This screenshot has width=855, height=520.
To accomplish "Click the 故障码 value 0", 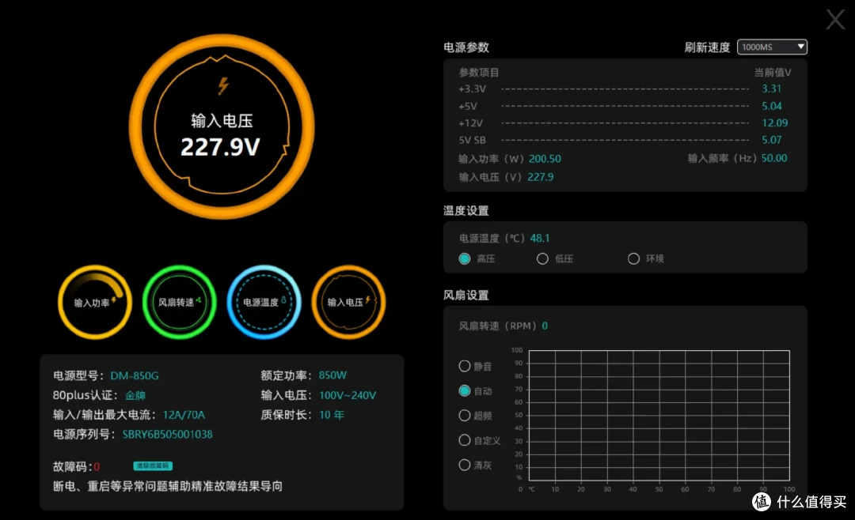I will pyautogui.click(x=97, y=466).
